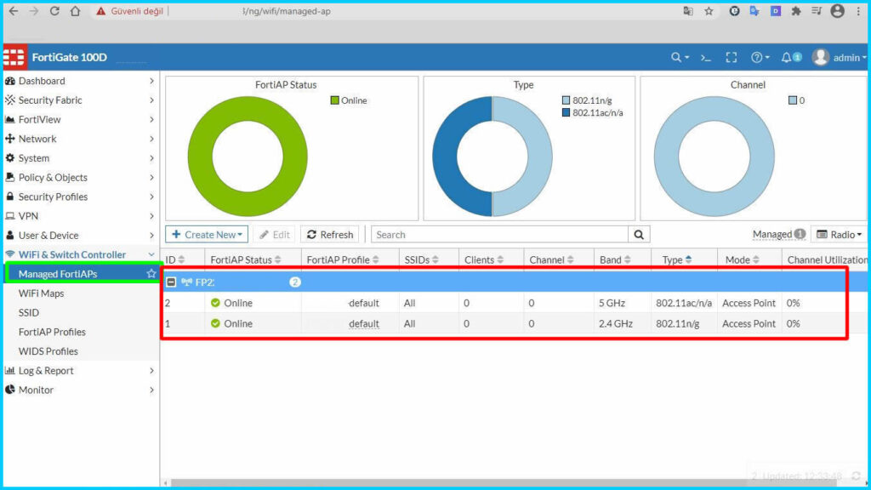Go to browser home page icon
Image resolution: width=871 pixels, height=490 pixels.
coord(75,11)
